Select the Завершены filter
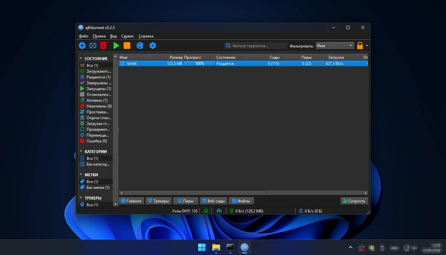 tap(96, 83)
